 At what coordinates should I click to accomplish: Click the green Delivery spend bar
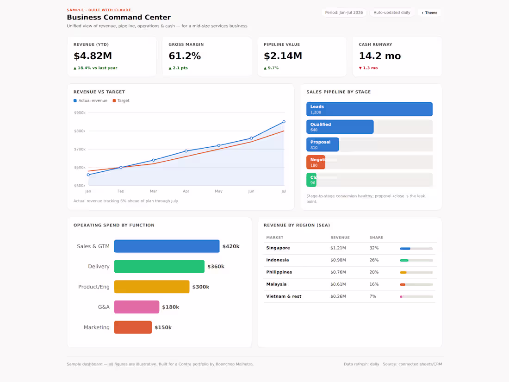point(159,266)
